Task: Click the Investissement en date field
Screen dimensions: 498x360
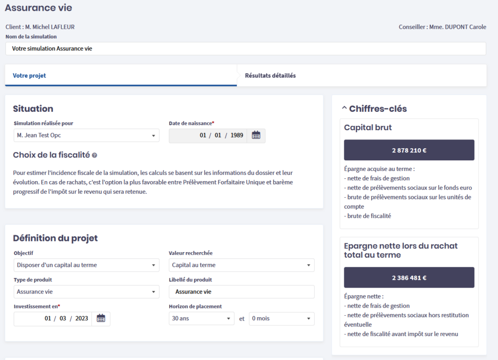Action: coord(53,319)
